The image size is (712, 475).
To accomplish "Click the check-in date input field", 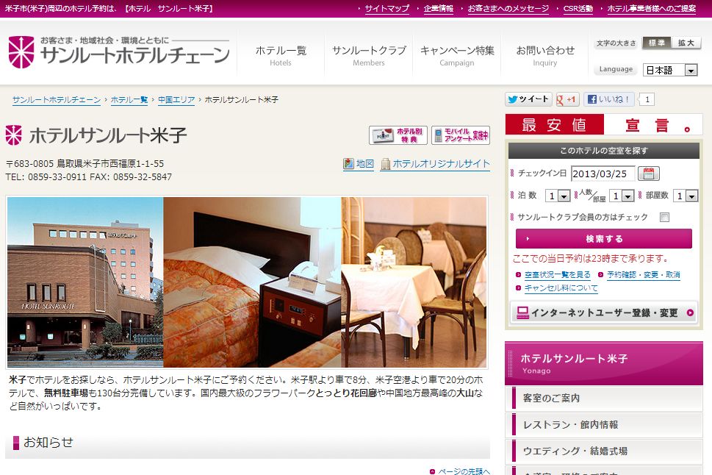I will point(603,174).
